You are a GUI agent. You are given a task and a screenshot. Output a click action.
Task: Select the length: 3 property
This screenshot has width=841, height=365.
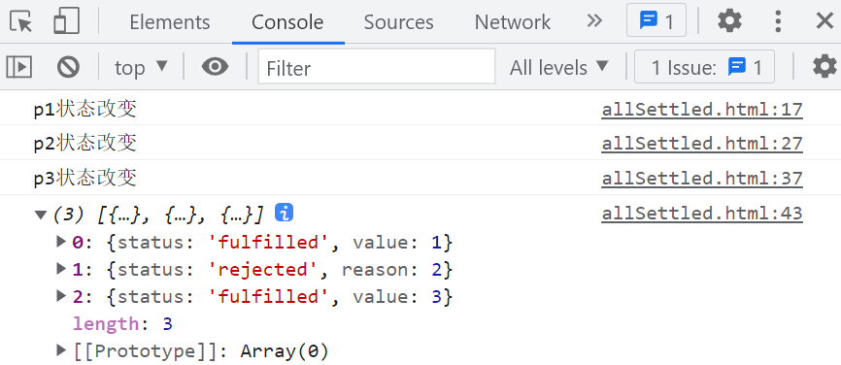click(122, 323)
